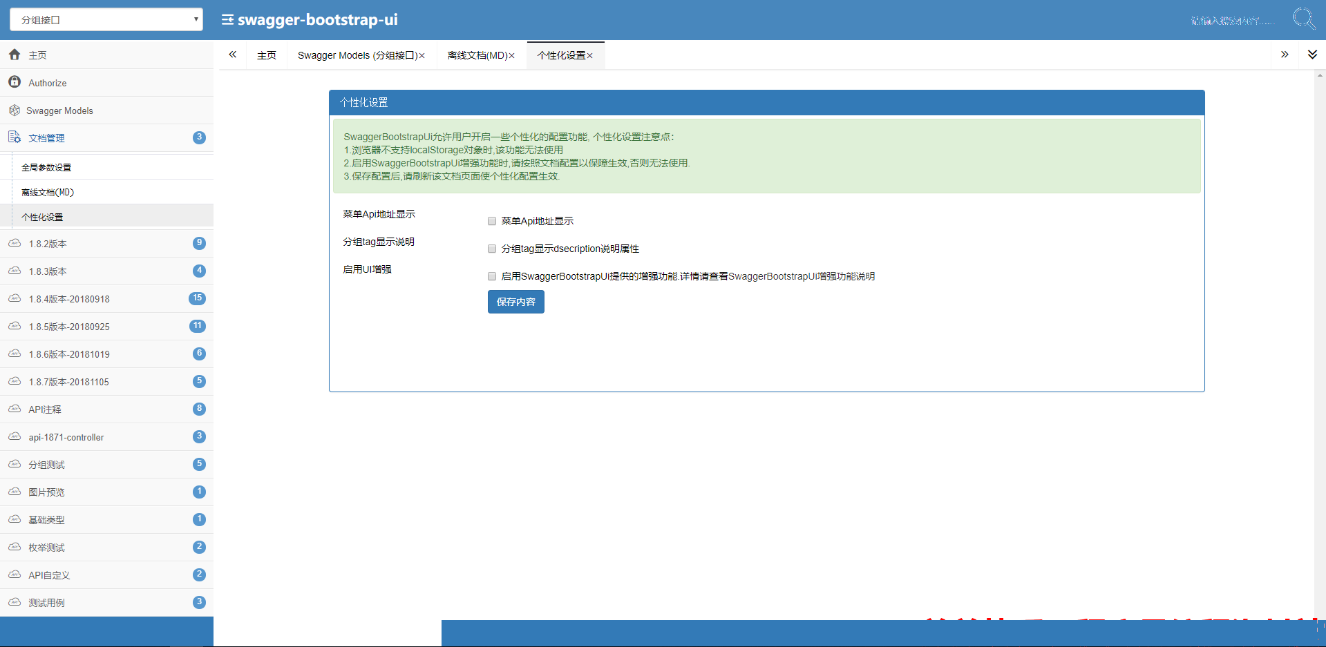Viewport: 1326px width, 647px height.
Task: Click cloud icon beside 1.8.6版本-20181019
Action: (x=15, y=354)
